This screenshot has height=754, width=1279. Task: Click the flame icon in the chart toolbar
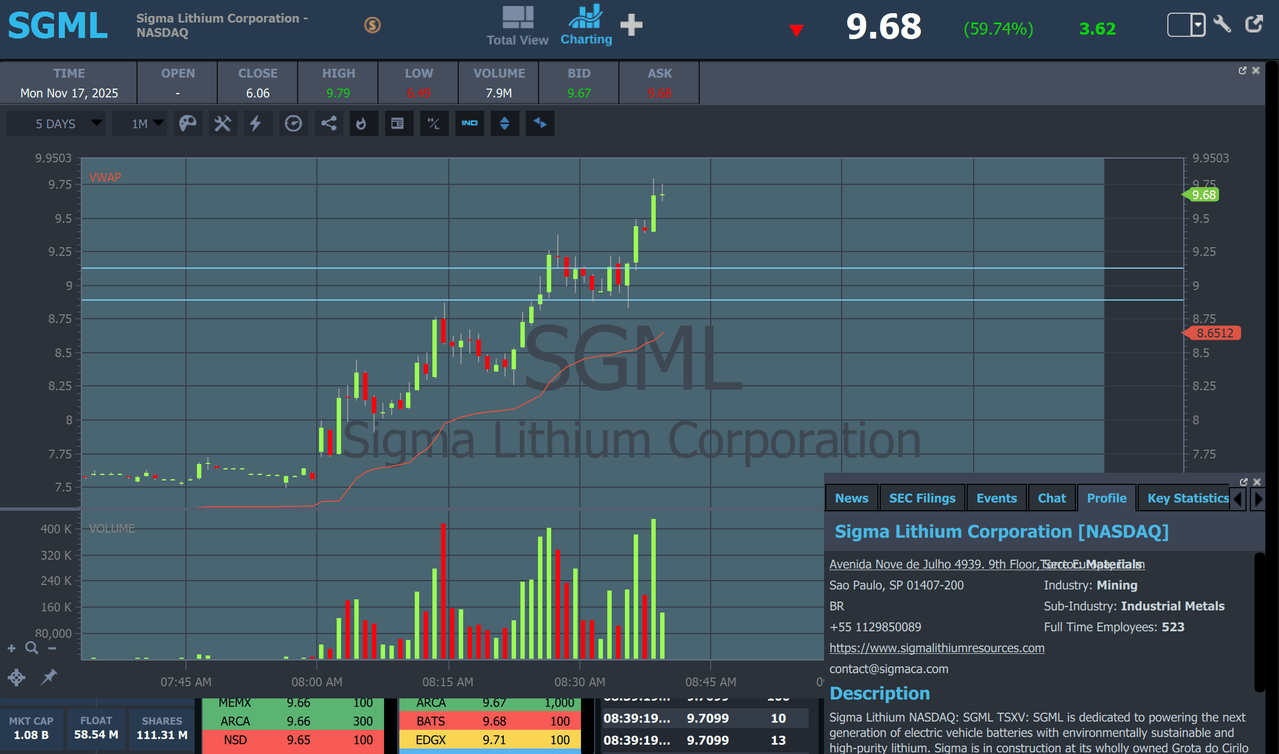361,123
